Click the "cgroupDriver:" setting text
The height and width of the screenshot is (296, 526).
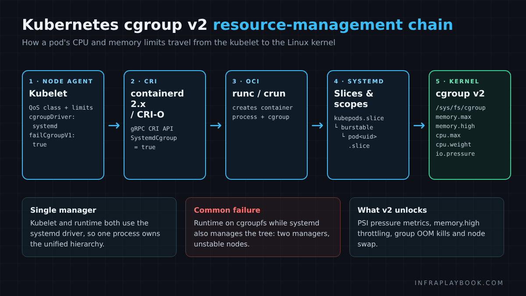click(x=52, y=117)
